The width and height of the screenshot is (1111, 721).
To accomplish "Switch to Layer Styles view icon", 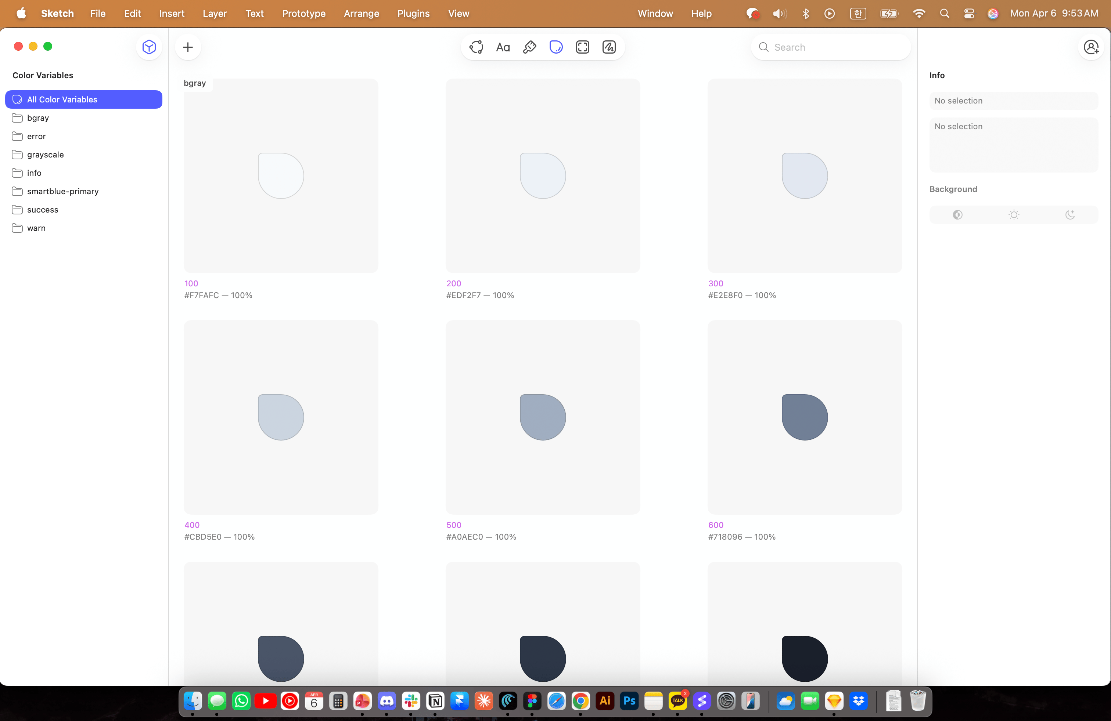I will click(x=529, y=47).
